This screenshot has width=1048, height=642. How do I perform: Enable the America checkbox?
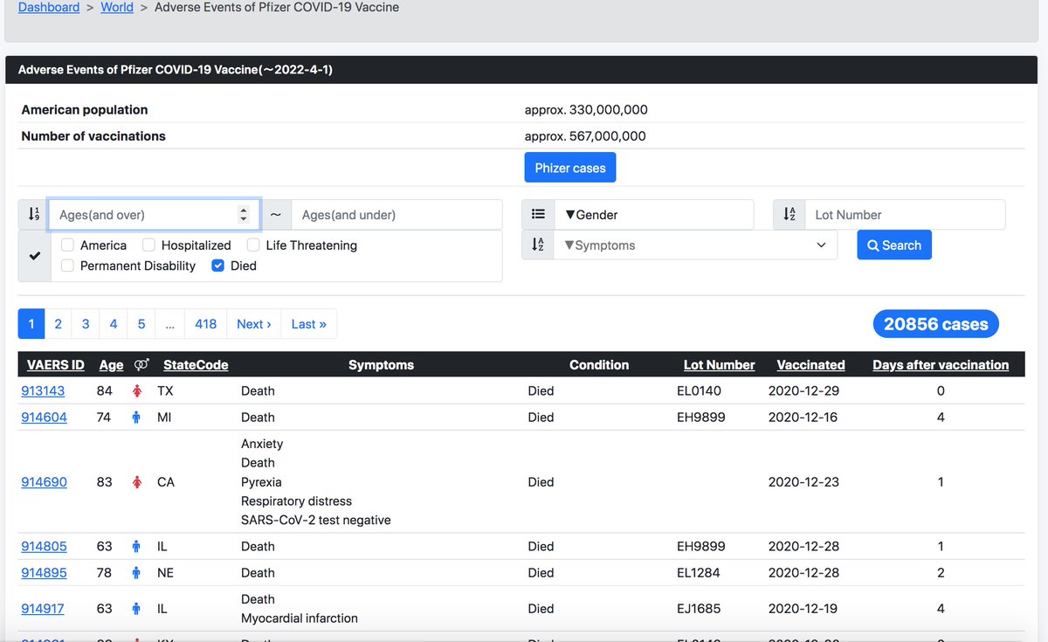[67, 245]
